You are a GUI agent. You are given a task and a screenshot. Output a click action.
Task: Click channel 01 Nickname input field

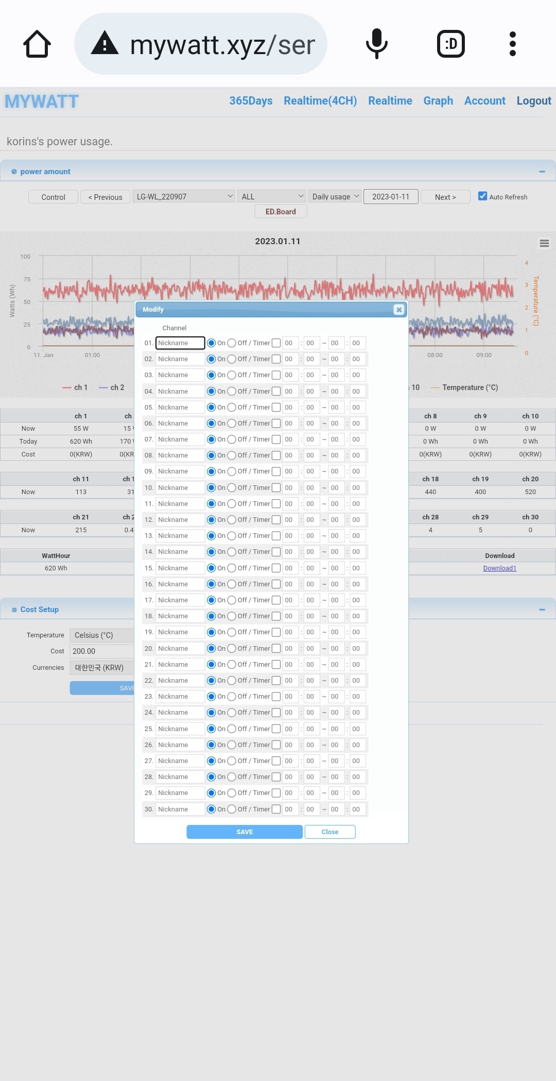tap(180, 343)
